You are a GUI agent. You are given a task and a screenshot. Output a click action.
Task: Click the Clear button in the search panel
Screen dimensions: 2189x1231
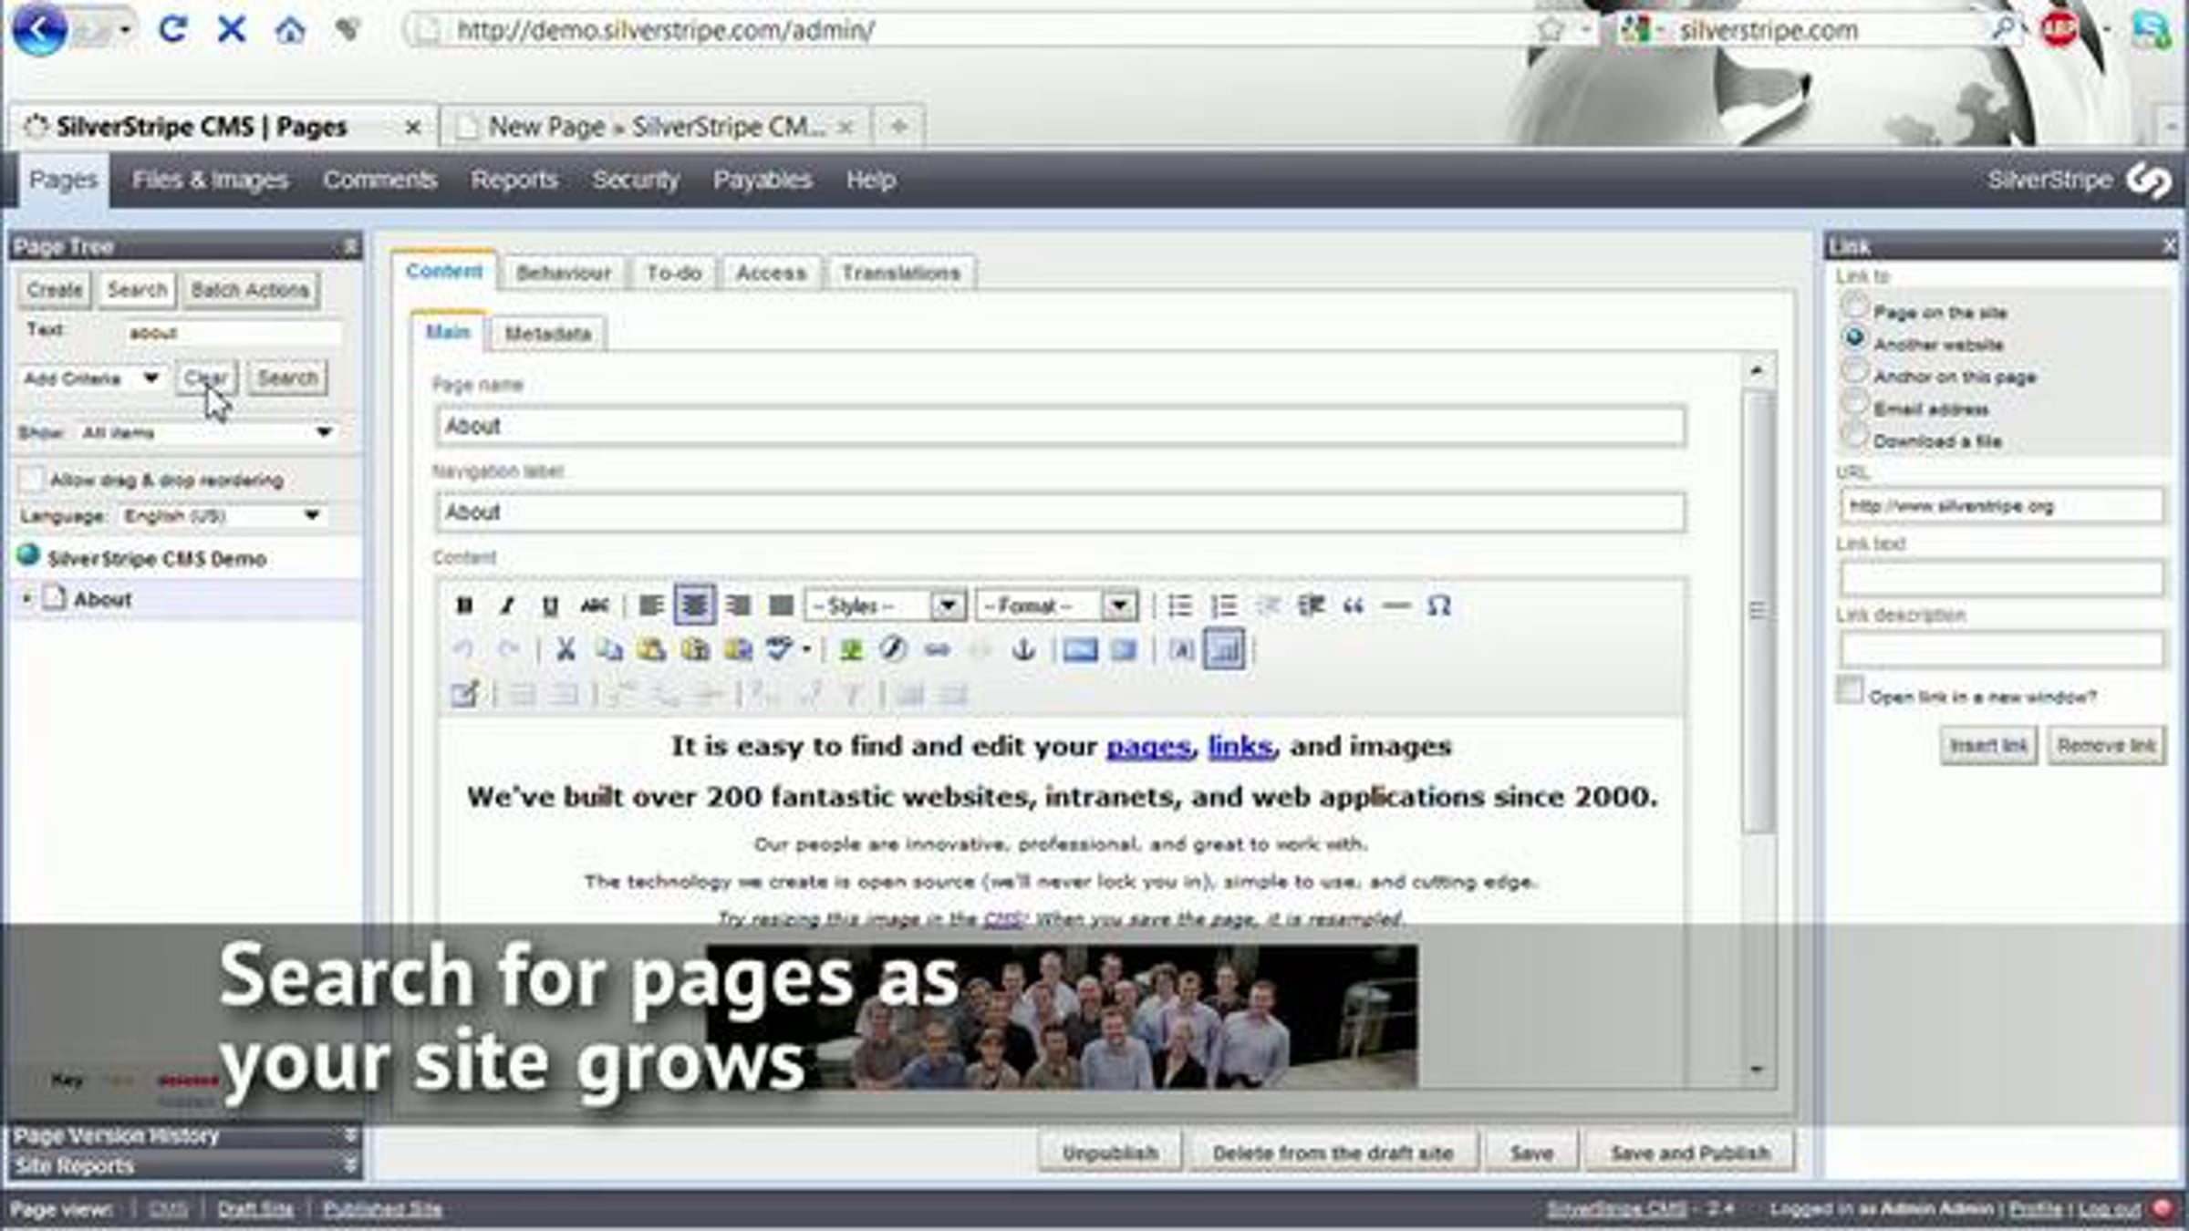point(205,378)
